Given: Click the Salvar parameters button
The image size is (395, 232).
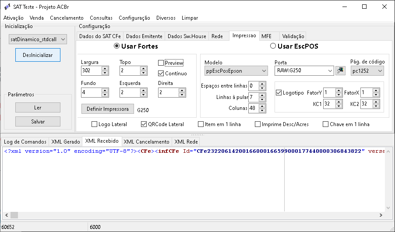Looking at the screenshot, I should click(x=38, y=121).
